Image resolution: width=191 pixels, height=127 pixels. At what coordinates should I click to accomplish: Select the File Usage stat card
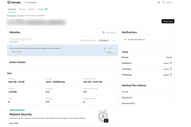click(62, 80)
